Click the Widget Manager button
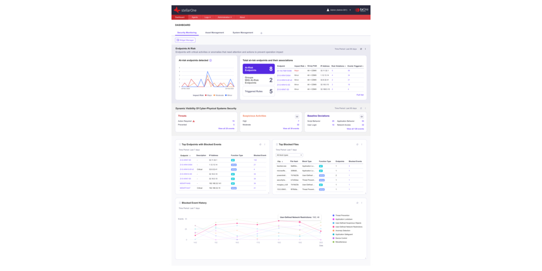This screenshot has height=271, width=542. [x=185, y=40]
